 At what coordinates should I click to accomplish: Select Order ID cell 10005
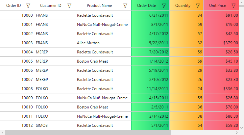coord(17,61)
